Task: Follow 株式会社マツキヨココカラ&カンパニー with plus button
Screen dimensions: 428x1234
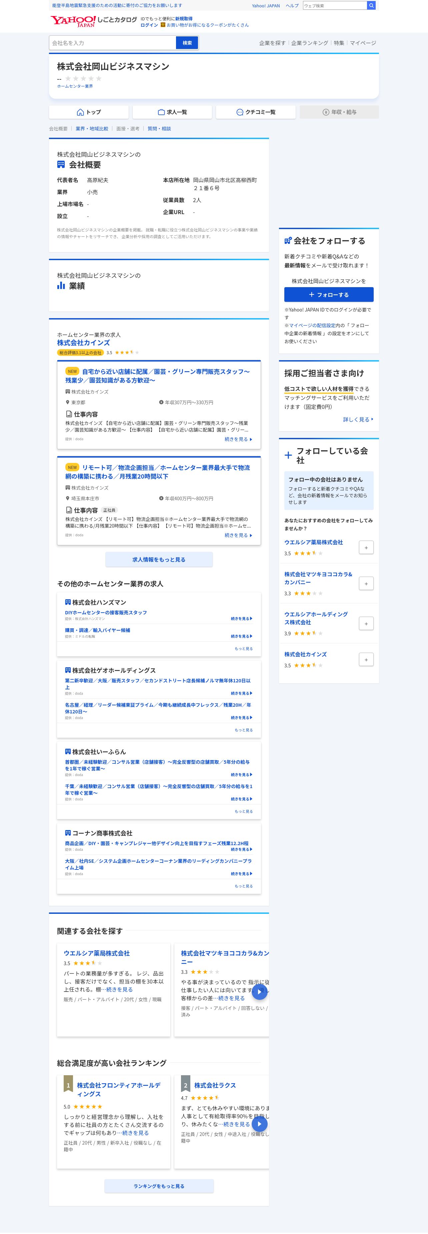Action: pos(366,583)
